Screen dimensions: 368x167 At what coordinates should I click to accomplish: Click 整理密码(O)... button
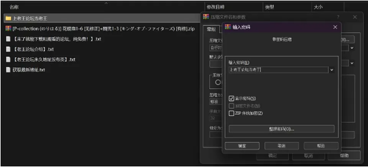tap(281, 129)
